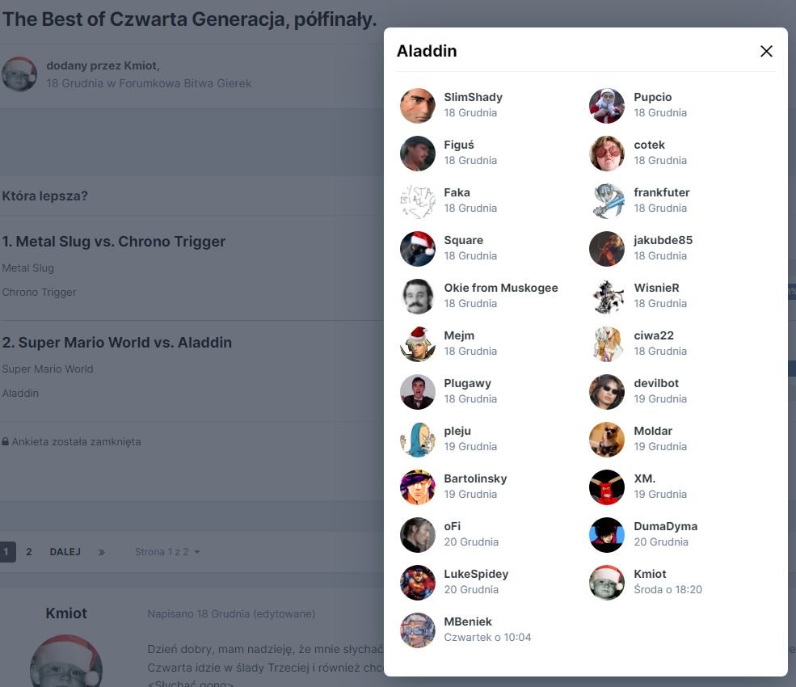Click the Okie from Muskogee avatar
Image resolution: width=796 pixels, height=687 pixels.
point(417,297)
